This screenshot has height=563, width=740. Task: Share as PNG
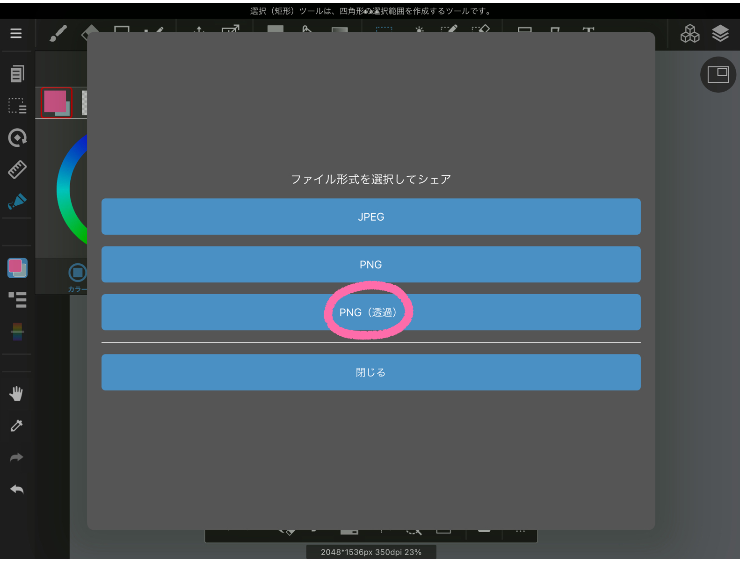[371, 264]
